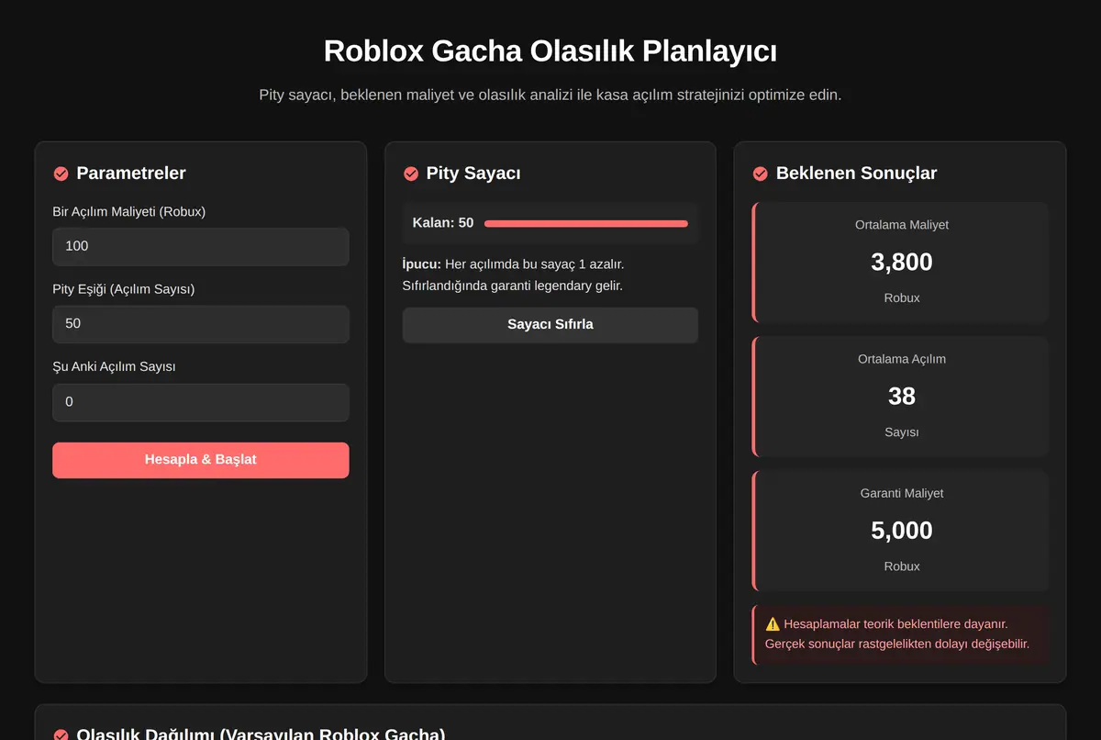The width and height of the screenshot is (1101, 740).
Task: Click the Ortalama Açılım card label
Action: coord(902,359)
